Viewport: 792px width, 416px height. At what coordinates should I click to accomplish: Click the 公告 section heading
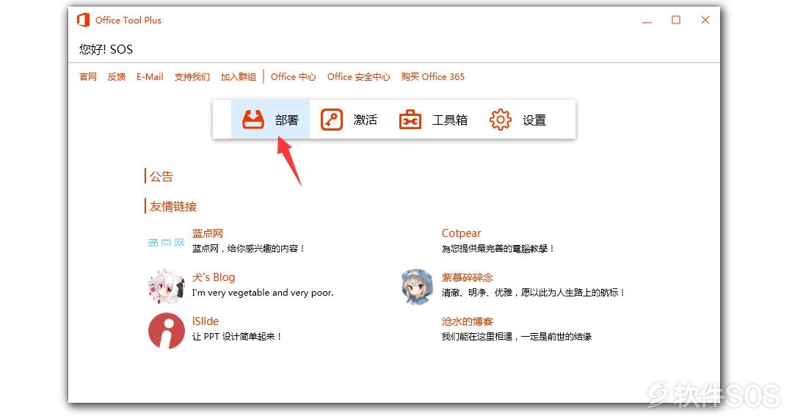point(161,177)
